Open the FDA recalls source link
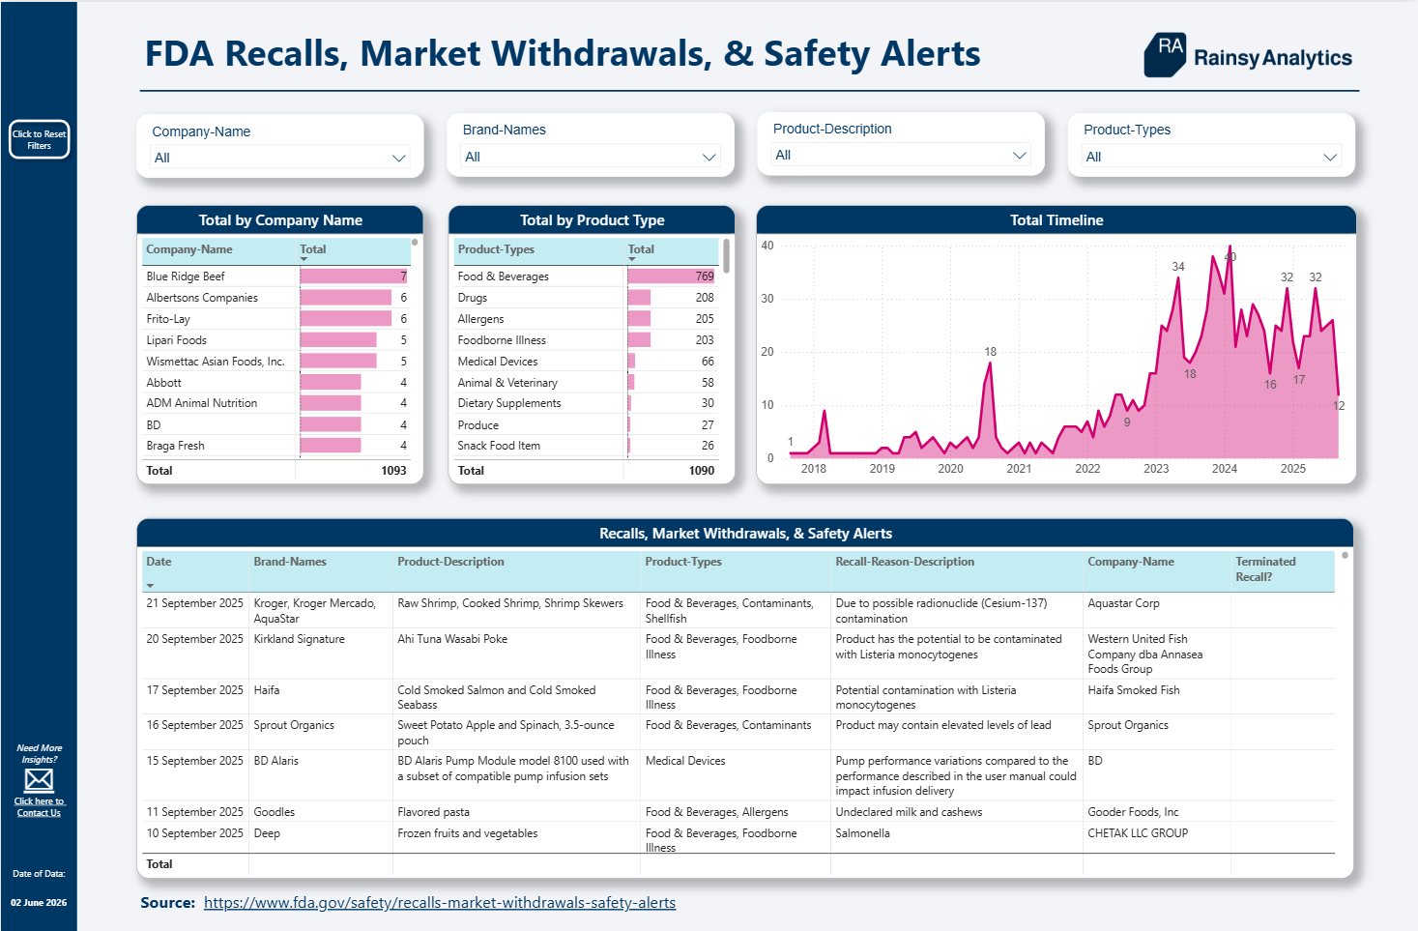The width and height of the screenshot is (1418, 931). (x=440, y=903)
